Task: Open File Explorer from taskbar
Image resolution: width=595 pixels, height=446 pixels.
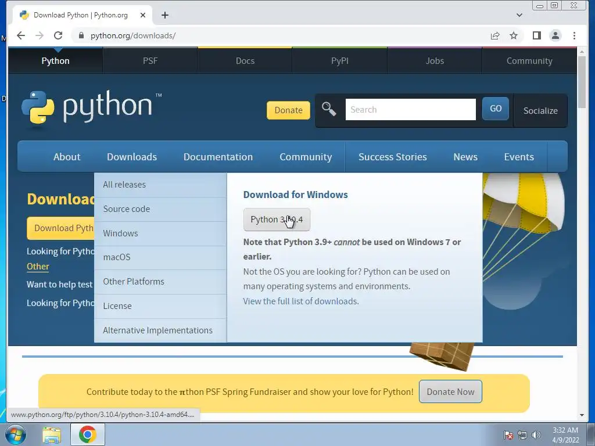Action: point(52,435)
